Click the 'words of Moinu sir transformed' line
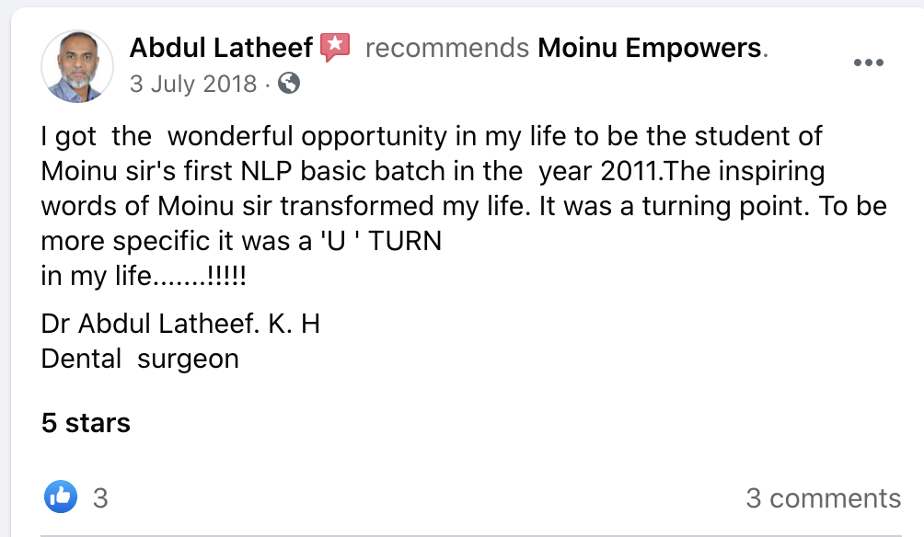924x537 pixels. pos(464,206)
